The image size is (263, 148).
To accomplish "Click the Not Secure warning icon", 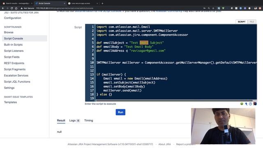I will [21, 8].
